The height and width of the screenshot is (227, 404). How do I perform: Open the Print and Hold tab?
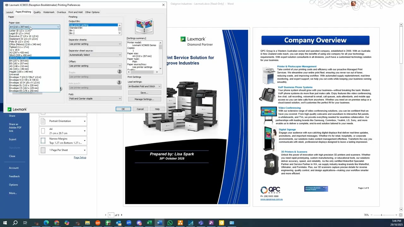point(75,12)
